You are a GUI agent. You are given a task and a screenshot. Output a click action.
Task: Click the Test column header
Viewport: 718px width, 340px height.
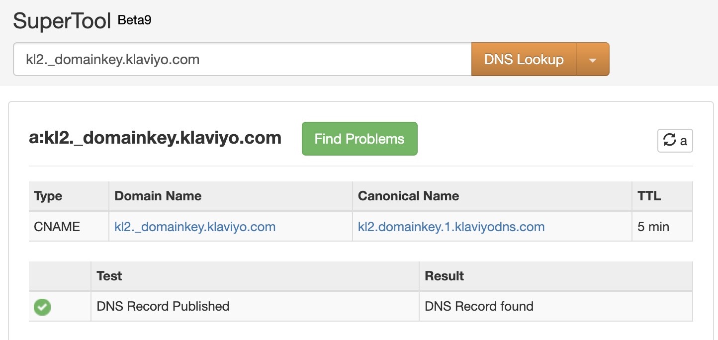pos(108,276)
